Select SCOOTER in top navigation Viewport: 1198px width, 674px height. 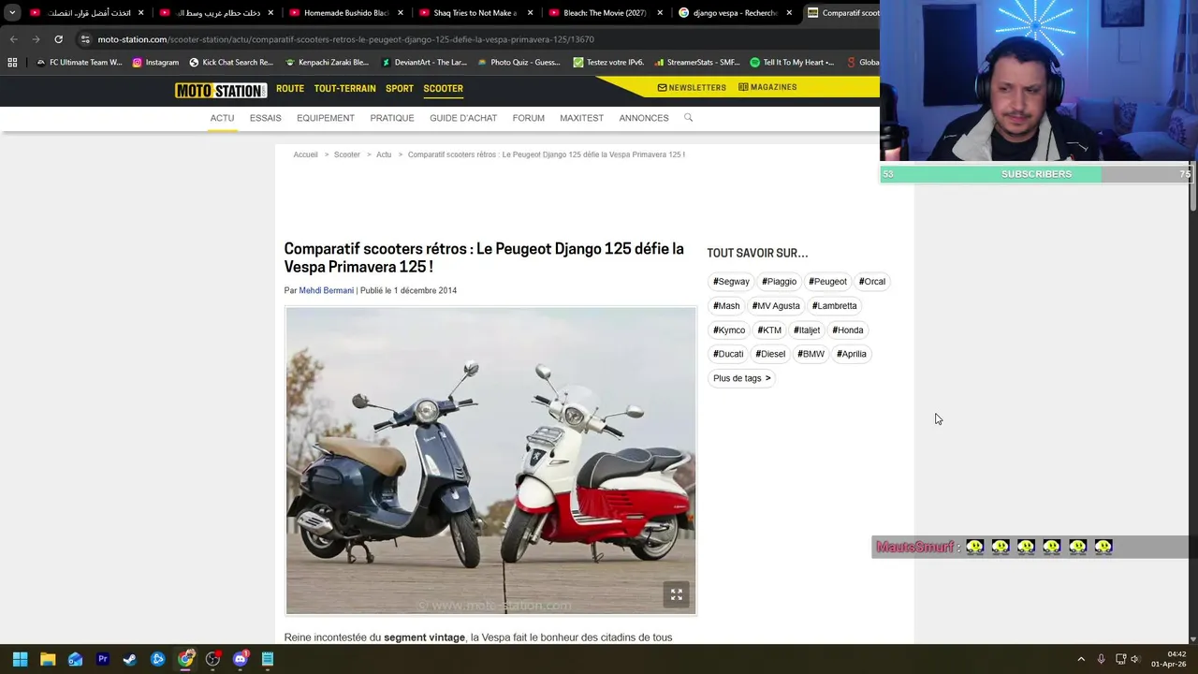[443, 89]
